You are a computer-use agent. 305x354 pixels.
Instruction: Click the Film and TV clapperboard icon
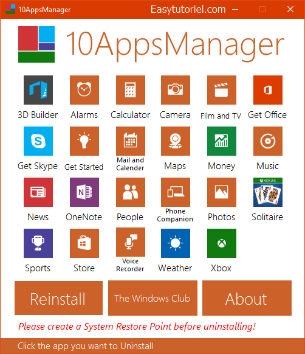pos(222,90)
